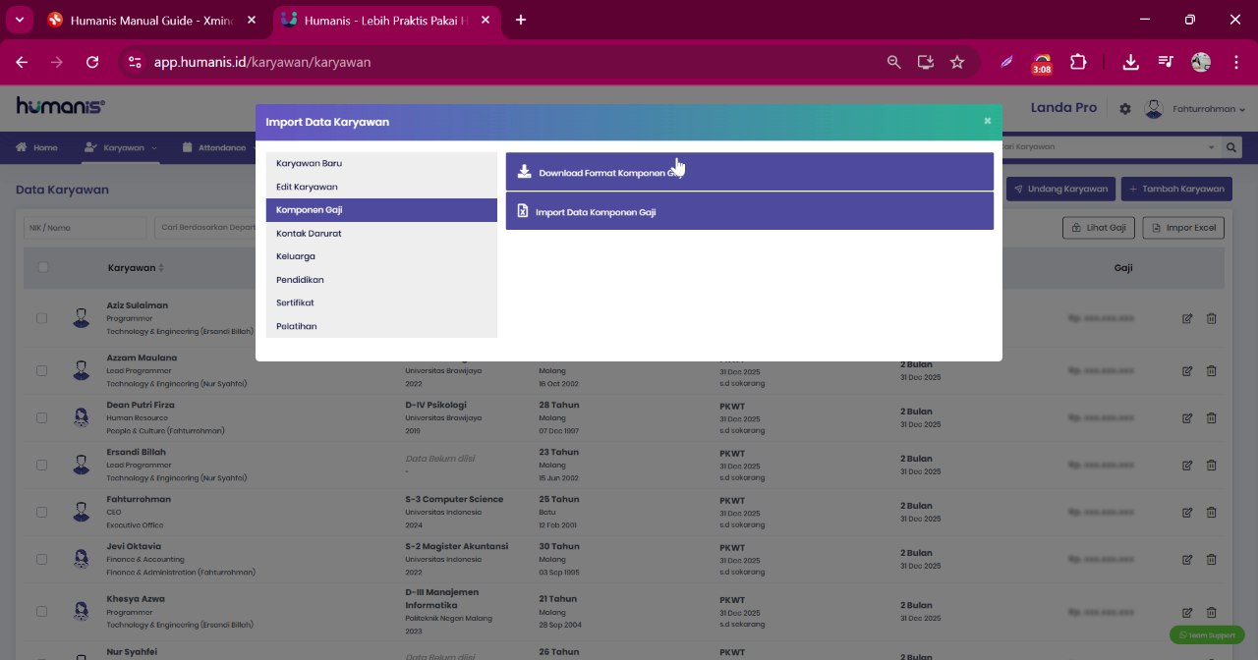Edit Ersandi Billah record icon

1187,465
